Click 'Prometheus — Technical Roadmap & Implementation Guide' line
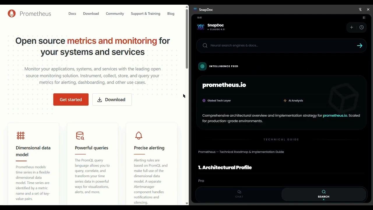The width and height of the screenshot is (373, 210). pyautogui.click(x=241, y=152)
